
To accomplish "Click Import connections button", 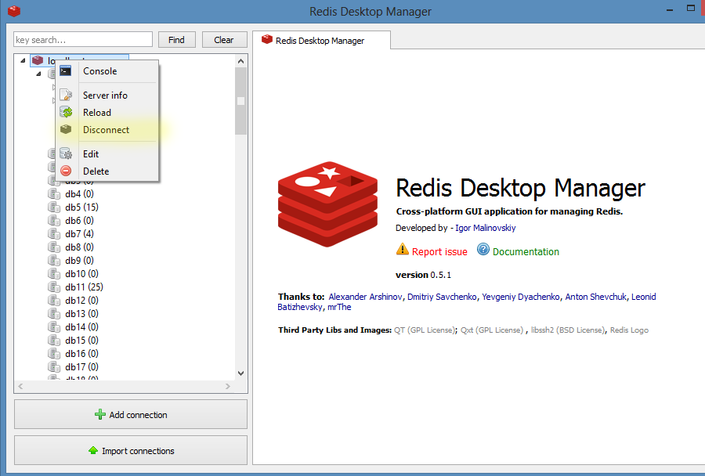I will click(131, 450).
